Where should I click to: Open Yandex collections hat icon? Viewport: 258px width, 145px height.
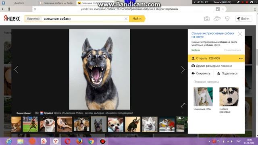tap(217, 19)
